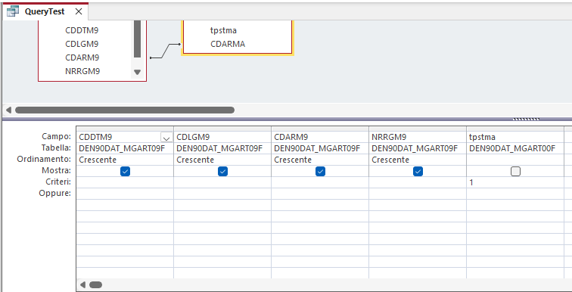This screenshot has width=572, height=292.
Task: Select the QueryTest tab
Action: 45,11
